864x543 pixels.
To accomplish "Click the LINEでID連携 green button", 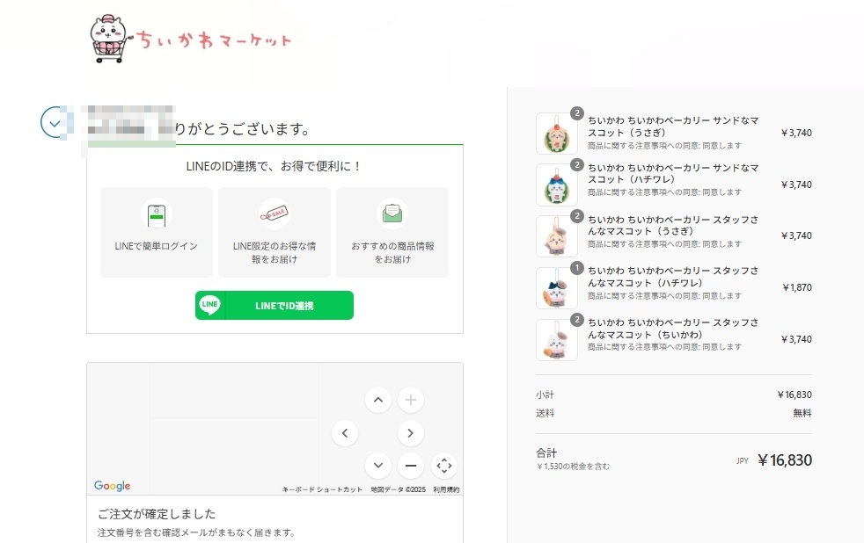I will click(x=275, y=306).
